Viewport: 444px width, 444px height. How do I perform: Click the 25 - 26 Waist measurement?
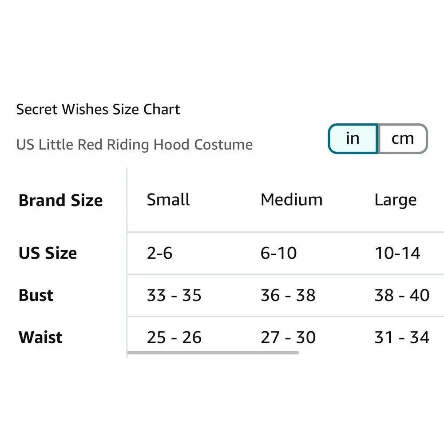(x=174, y=337)
